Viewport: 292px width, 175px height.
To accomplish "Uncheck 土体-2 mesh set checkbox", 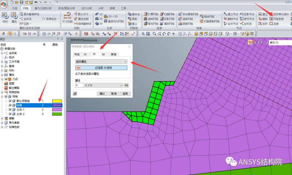I will click(x=10, y=114).
